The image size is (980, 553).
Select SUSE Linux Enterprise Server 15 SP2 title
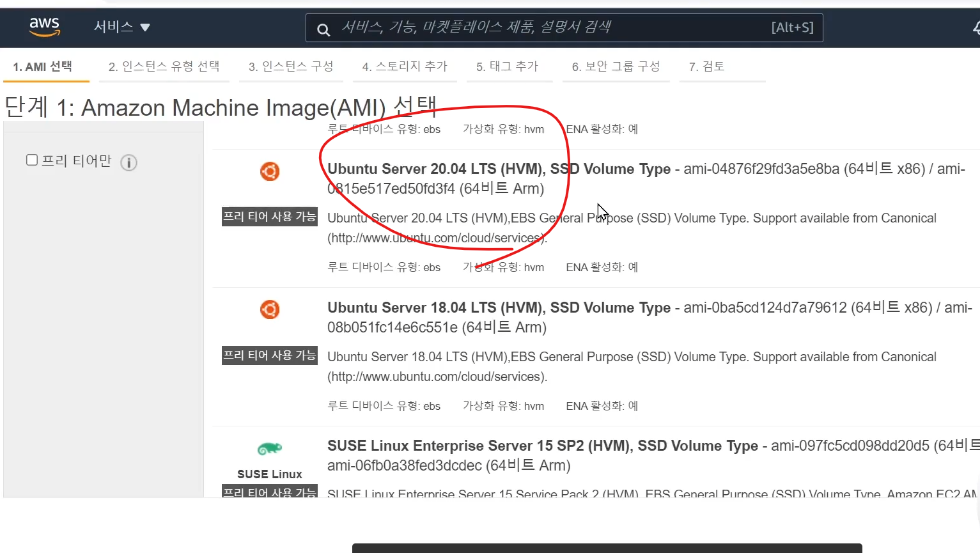[x=543, y=446]
